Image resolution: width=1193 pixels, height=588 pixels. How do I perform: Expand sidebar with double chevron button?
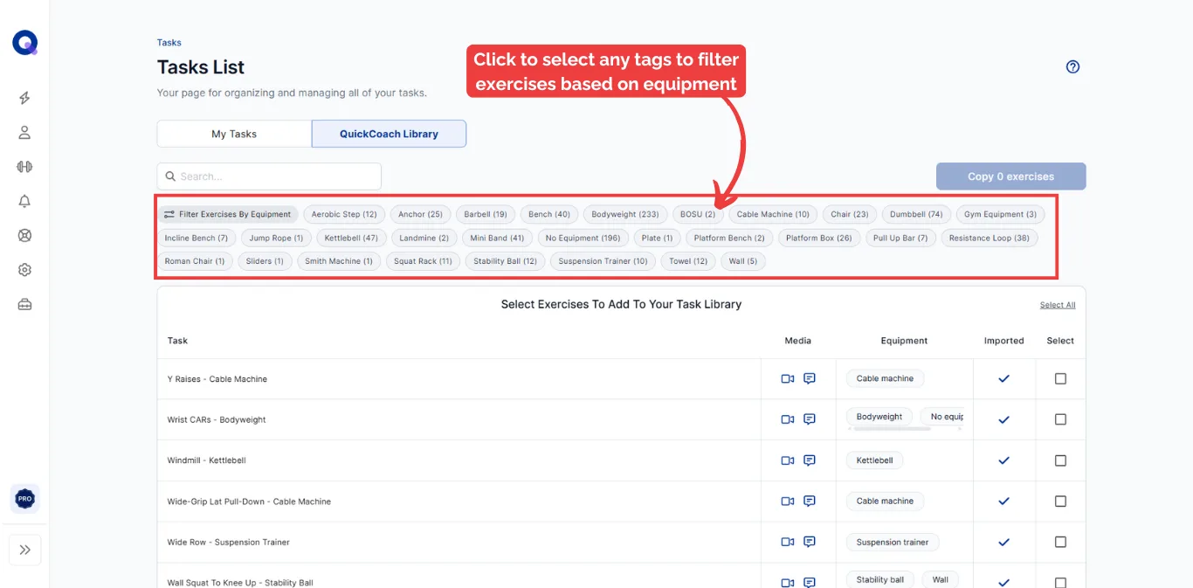24,550
